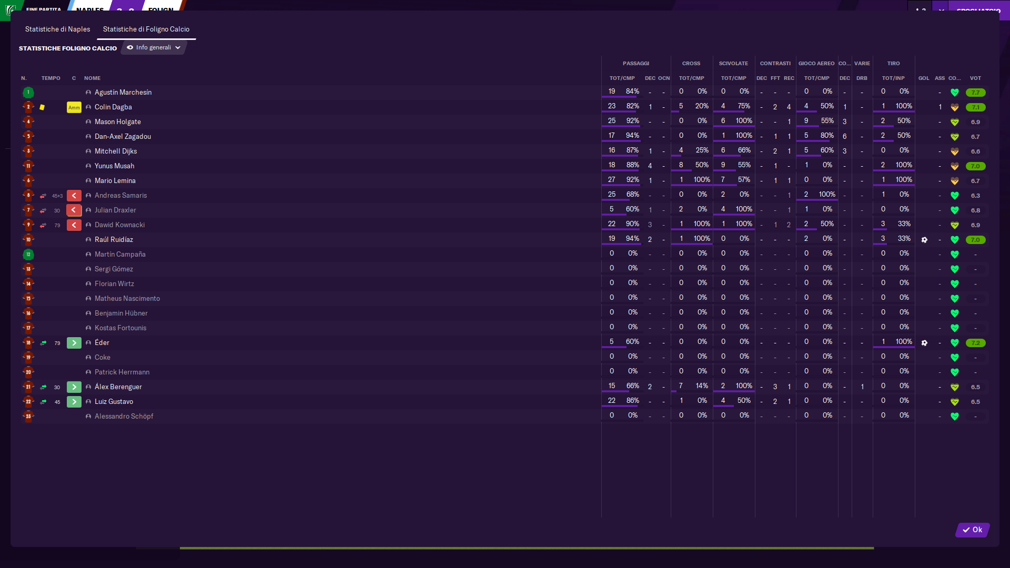The width and height of the screenshot is (1010, 568).
Task: Click goalkeeper shirt number 12 icon
Action: 28,255
